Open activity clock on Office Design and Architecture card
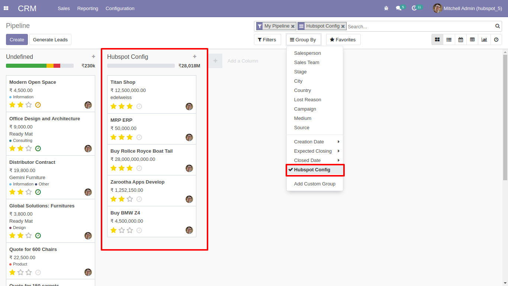This screenshot has height=286, width=508. 38,149
